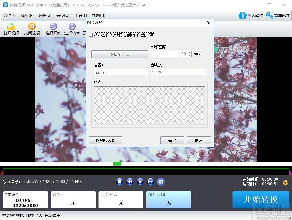Click the Choose Image button

120,54
